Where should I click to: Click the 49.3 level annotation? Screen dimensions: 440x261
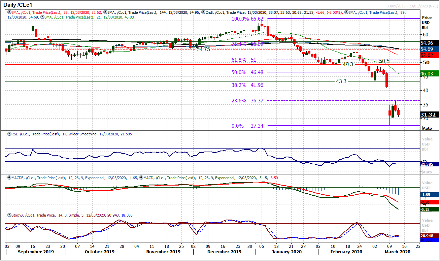(348, 64)
